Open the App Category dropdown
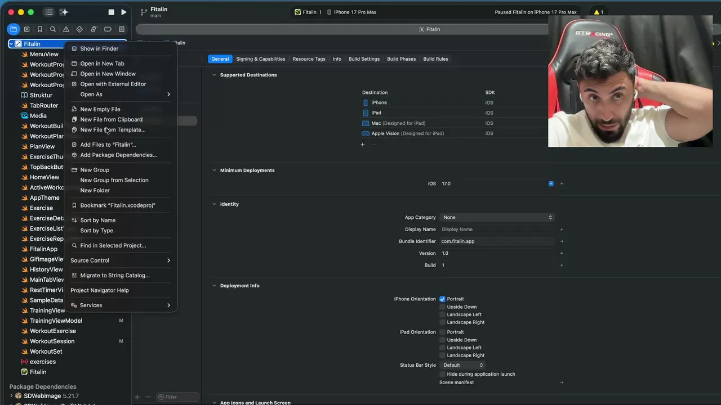Viewport: 721px width, 405px height. [x=497, y=218]
